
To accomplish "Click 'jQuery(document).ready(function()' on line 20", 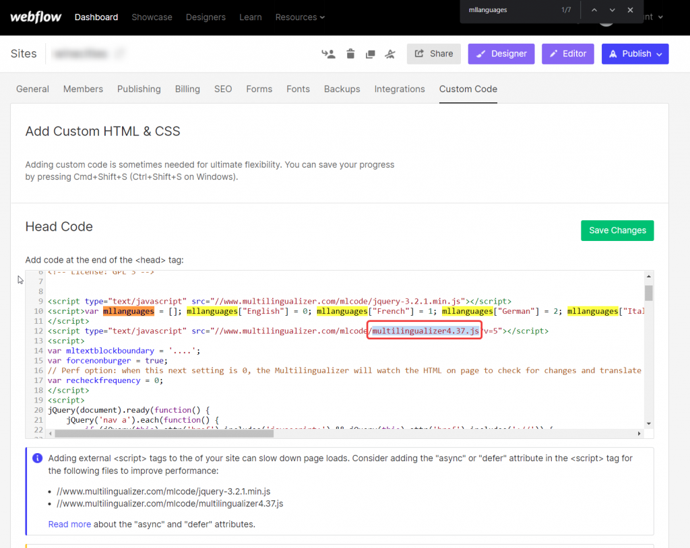I will click(126, 410).
